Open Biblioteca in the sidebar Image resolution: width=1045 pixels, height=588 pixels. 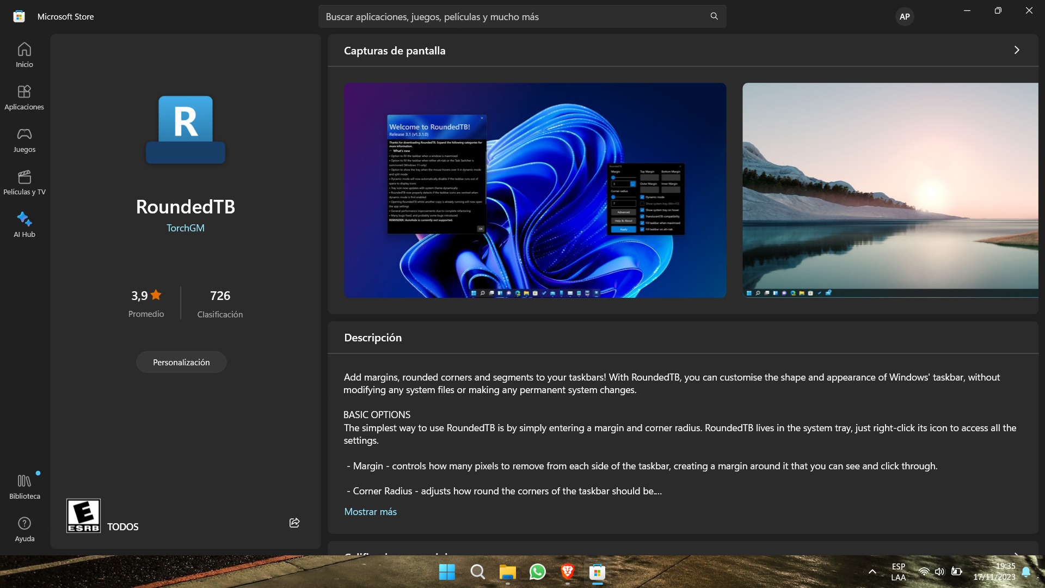point(24,486)
